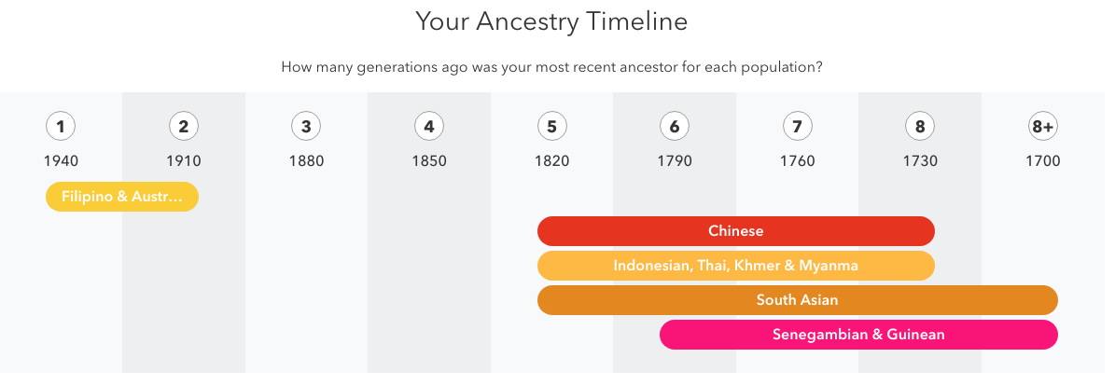This screenshot has width=1115, height=385.
Task: Select the generation 4 circle marker
Action: click(429, 127)
